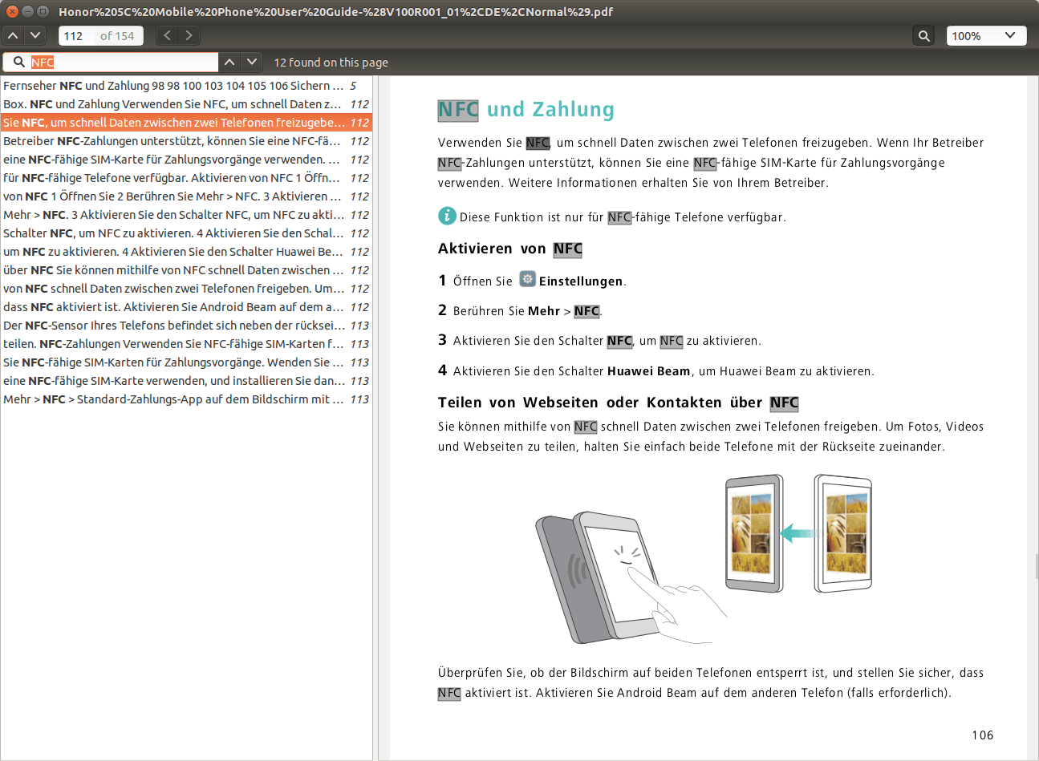1039x761 pixels.
Task: Select result 'Schalter NFC, um NFC zu aktivieren'
Action: point(186,233)
